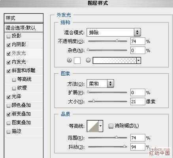
Task: Disable the 斜面和浮雕 bevel checkbox
Action: coord(8,71)
